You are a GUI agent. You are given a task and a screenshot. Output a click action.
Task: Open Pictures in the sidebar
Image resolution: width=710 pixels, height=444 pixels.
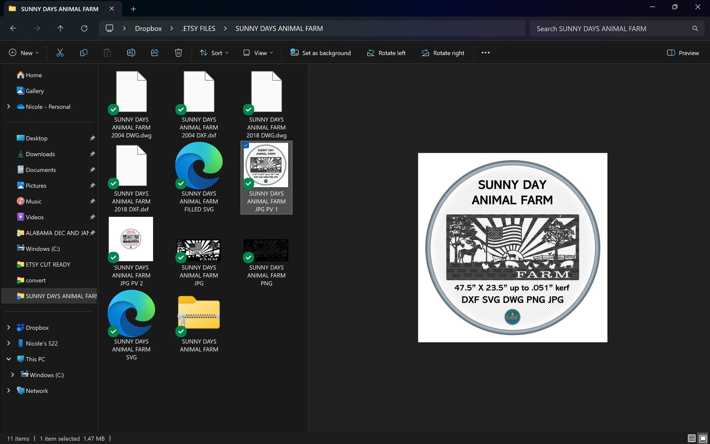click(32, 185)
